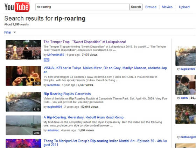Visit eagles1006 link in right sidebar
Screen dimensions: 196x148
[188, 69]
